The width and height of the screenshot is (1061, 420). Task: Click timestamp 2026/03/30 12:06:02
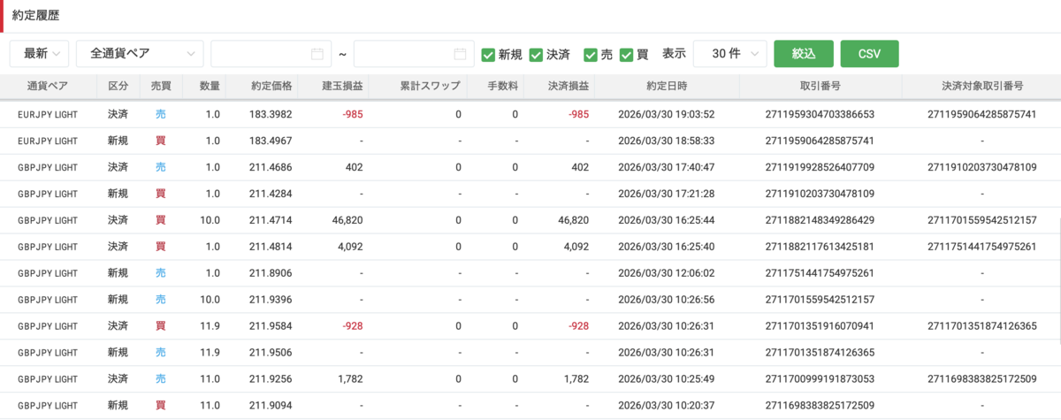point(667,273)
